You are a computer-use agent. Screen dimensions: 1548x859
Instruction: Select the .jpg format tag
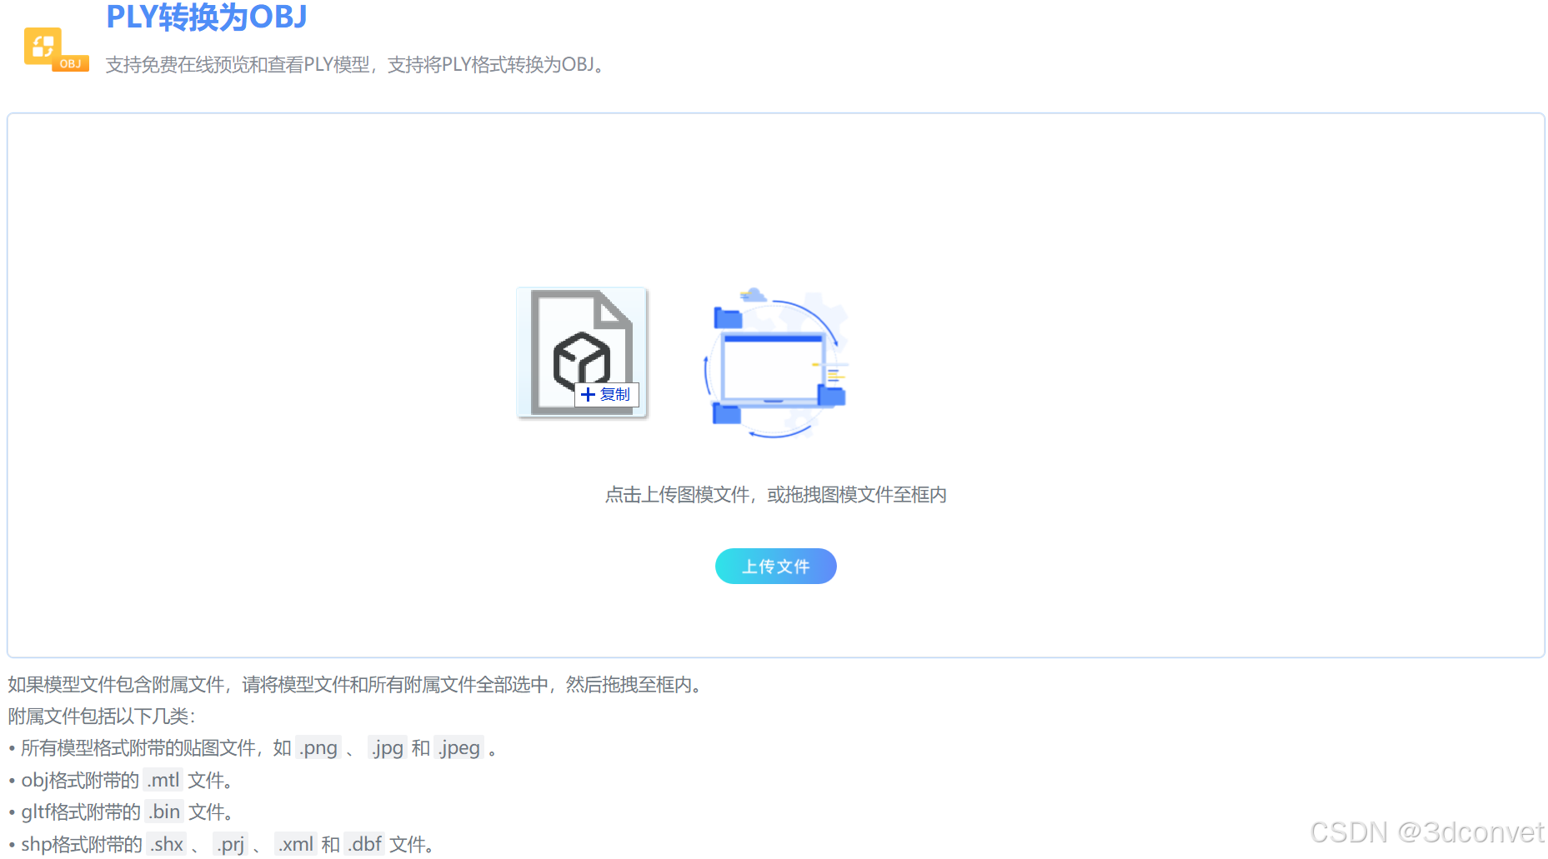(387, 747)
